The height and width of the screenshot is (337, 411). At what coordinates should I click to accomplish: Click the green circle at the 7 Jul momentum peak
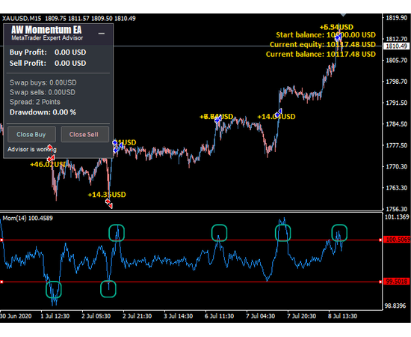tap(282, 233)
